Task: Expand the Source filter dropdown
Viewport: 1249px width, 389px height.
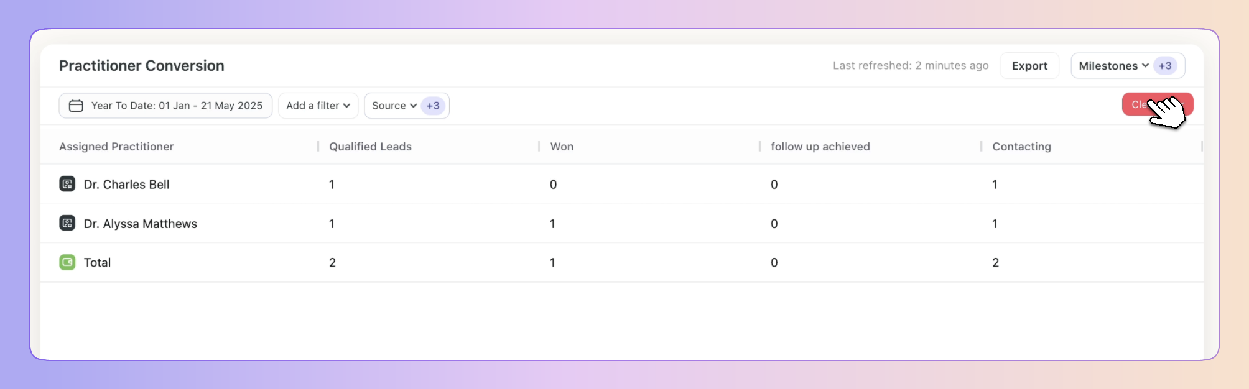Action: (394, 106)
